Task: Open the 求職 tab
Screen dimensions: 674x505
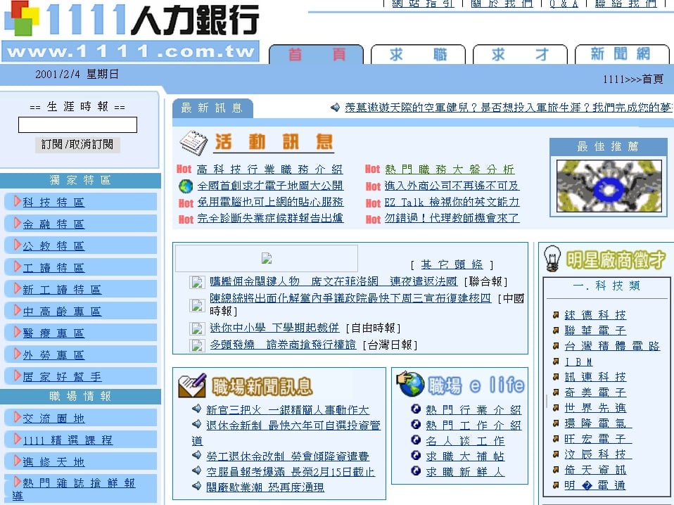Action: (418, 55)
